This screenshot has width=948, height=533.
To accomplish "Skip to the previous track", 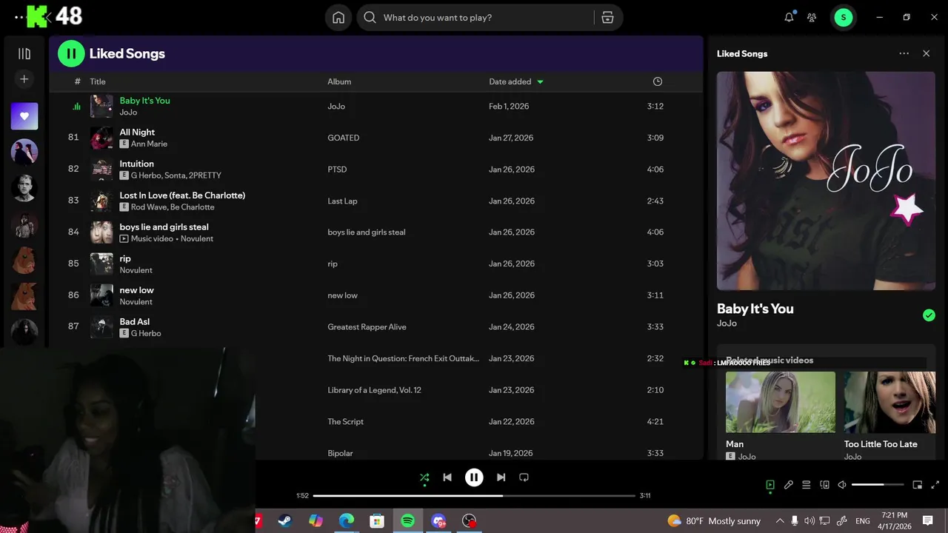I will tap(447, 477).
